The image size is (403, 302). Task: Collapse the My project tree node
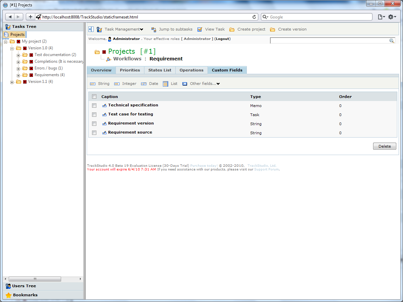[6, 42]
